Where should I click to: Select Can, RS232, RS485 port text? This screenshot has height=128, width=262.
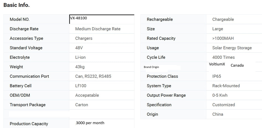[x=93, y=76]
